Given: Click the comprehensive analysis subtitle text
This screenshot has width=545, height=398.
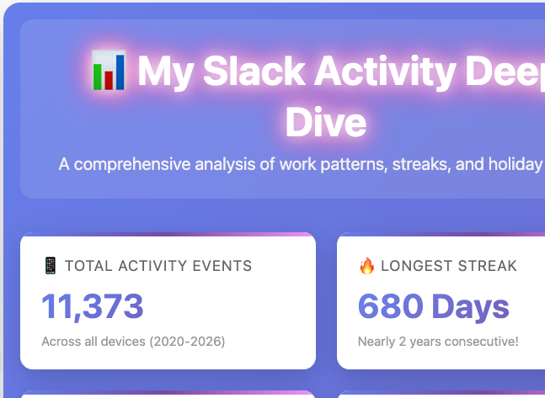Looking at the screenshot, I should [x=300, y=164].
